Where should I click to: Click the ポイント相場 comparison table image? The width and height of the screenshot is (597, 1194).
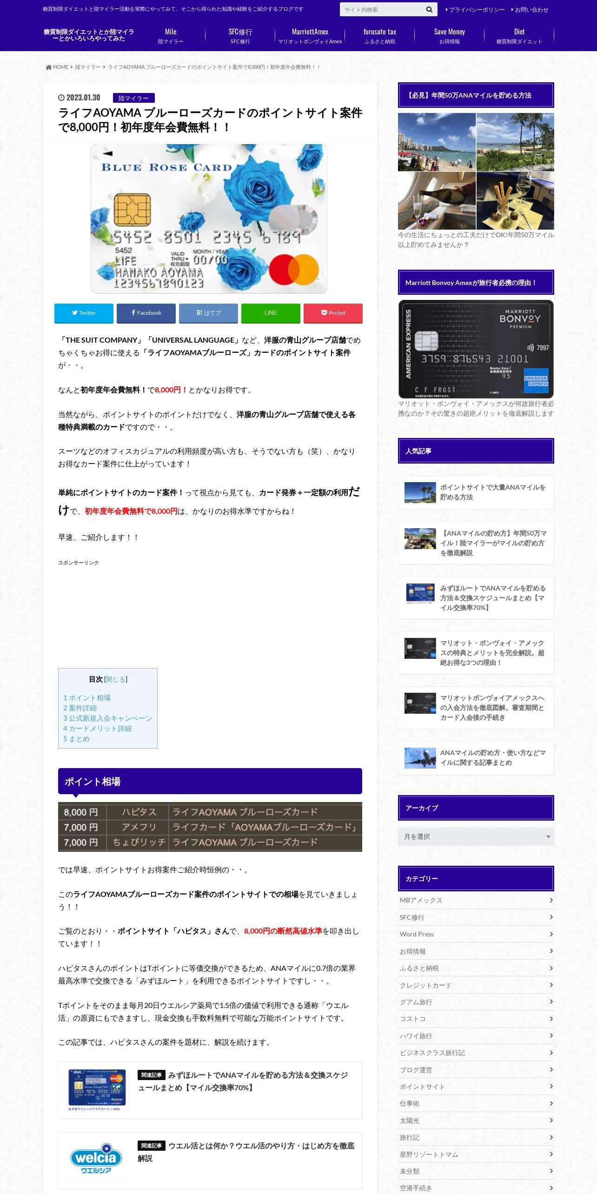[210, 827]
